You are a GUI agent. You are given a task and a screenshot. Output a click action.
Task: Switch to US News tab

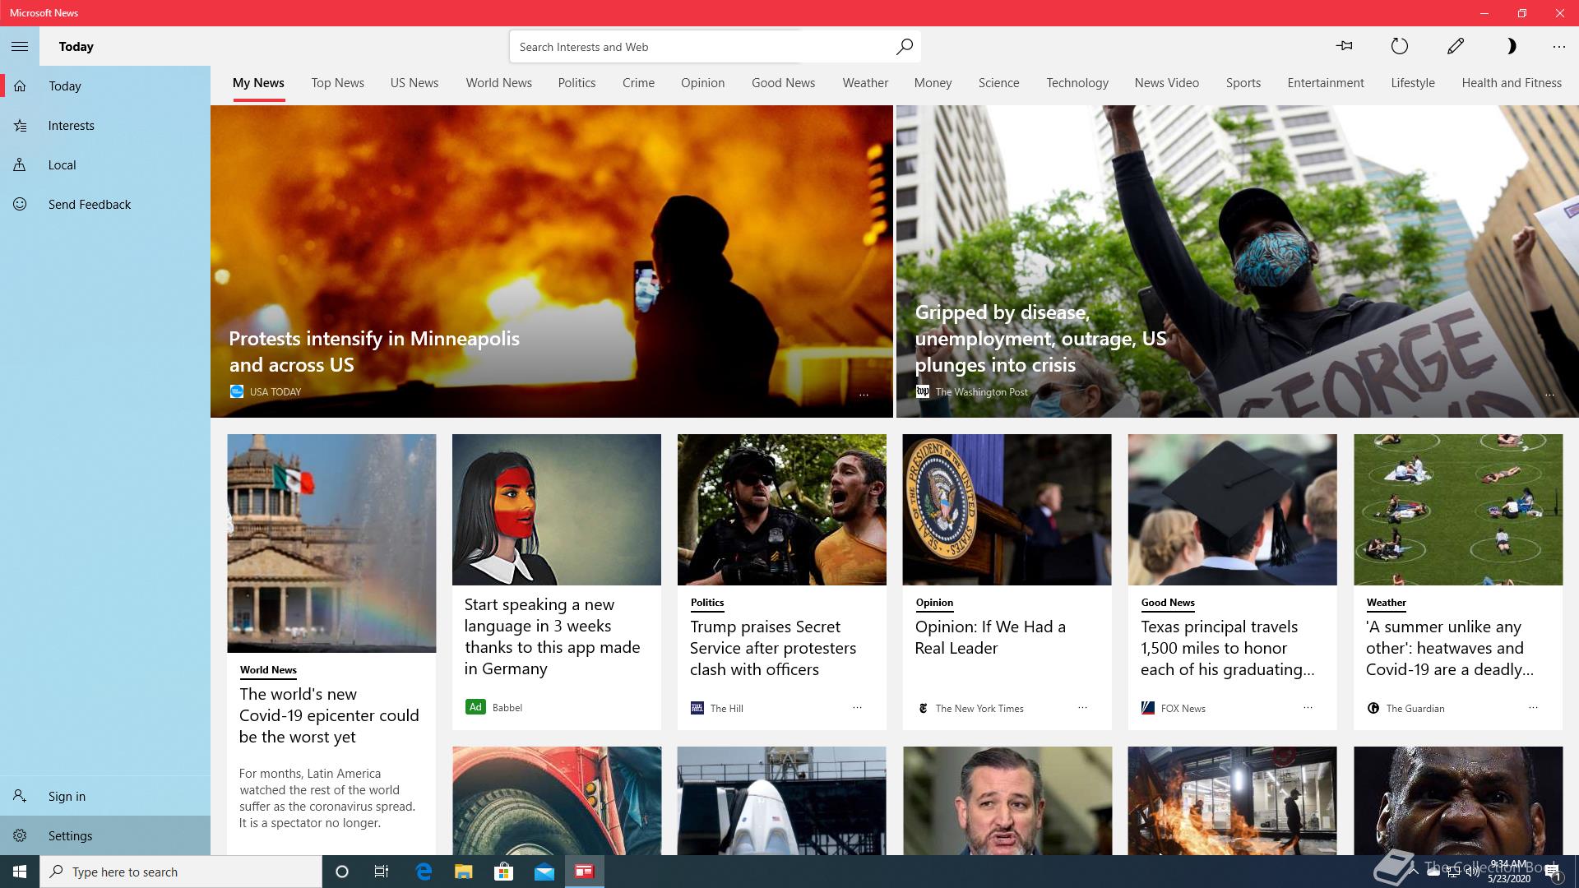pyautogui.click(x=414, y=83)
